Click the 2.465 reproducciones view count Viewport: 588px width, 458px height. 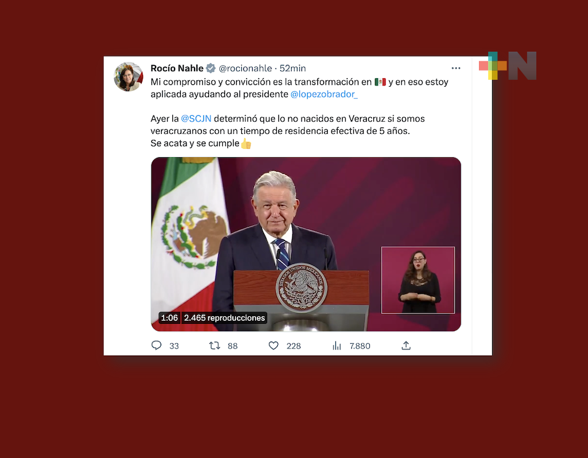(225, 318)
